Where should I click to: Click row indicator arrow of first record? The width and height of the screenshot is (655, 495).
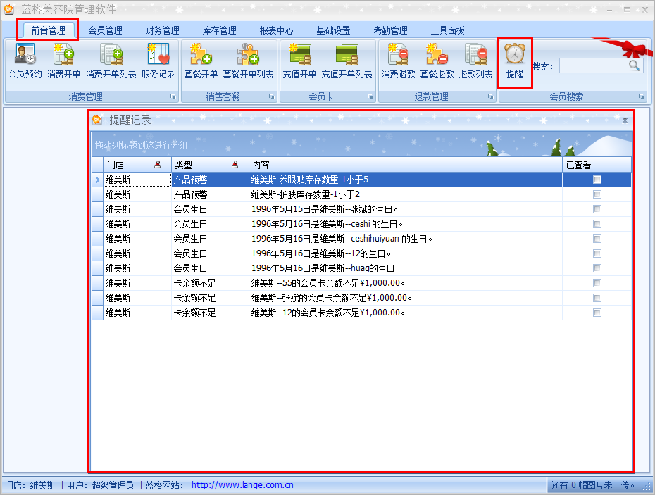tap(97, 180)
